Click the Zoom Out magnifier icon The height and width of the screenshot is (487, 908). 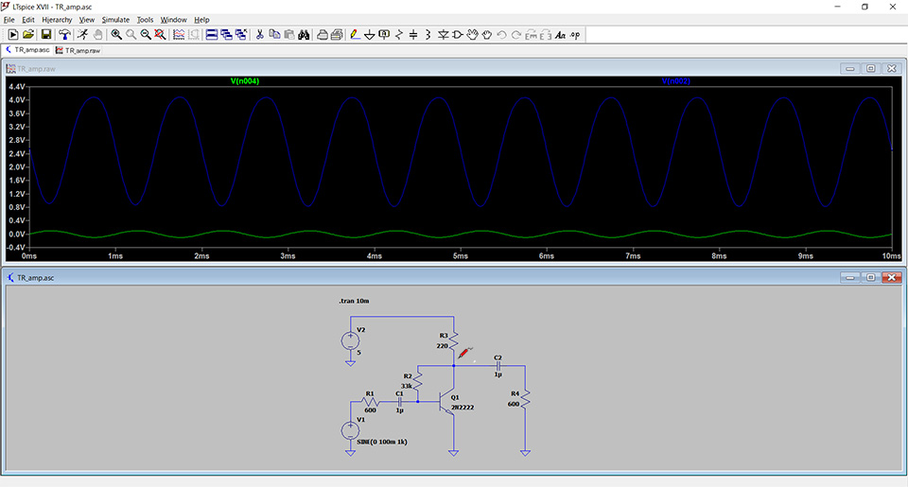click(146, 35)
